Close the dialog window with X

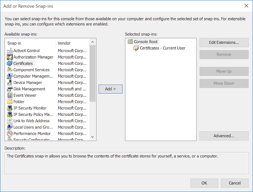[246, 5]
